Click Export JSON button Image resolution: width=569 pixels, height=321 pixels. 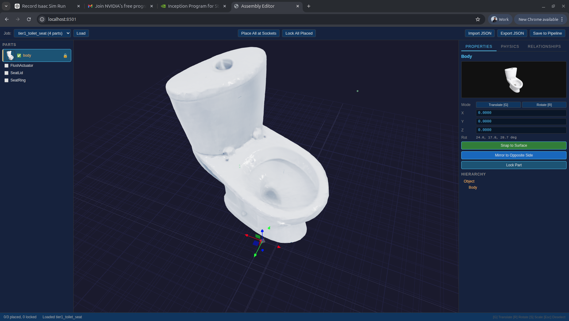click(x=512, y=33)
